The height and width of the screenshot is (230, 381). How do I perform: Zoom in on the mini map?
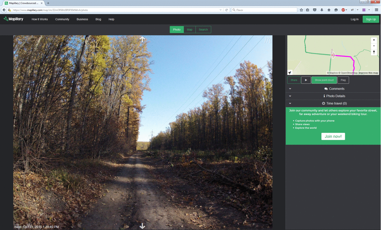374,40
